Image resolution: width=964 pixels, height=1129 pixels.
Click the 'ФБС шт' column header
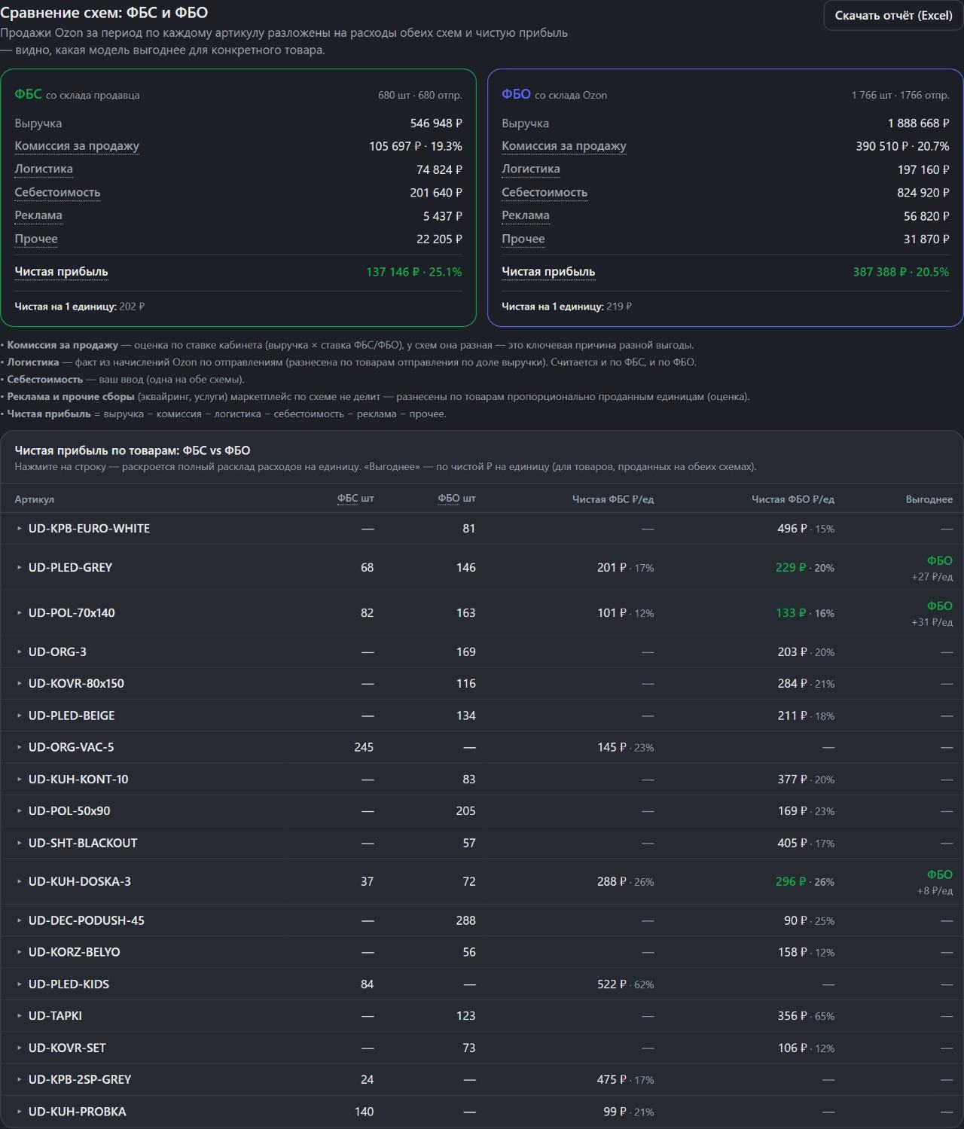pyautogui.click(x=355, y=499)
